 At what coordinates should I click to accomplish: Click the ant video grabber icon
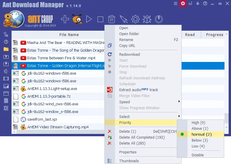77,19
